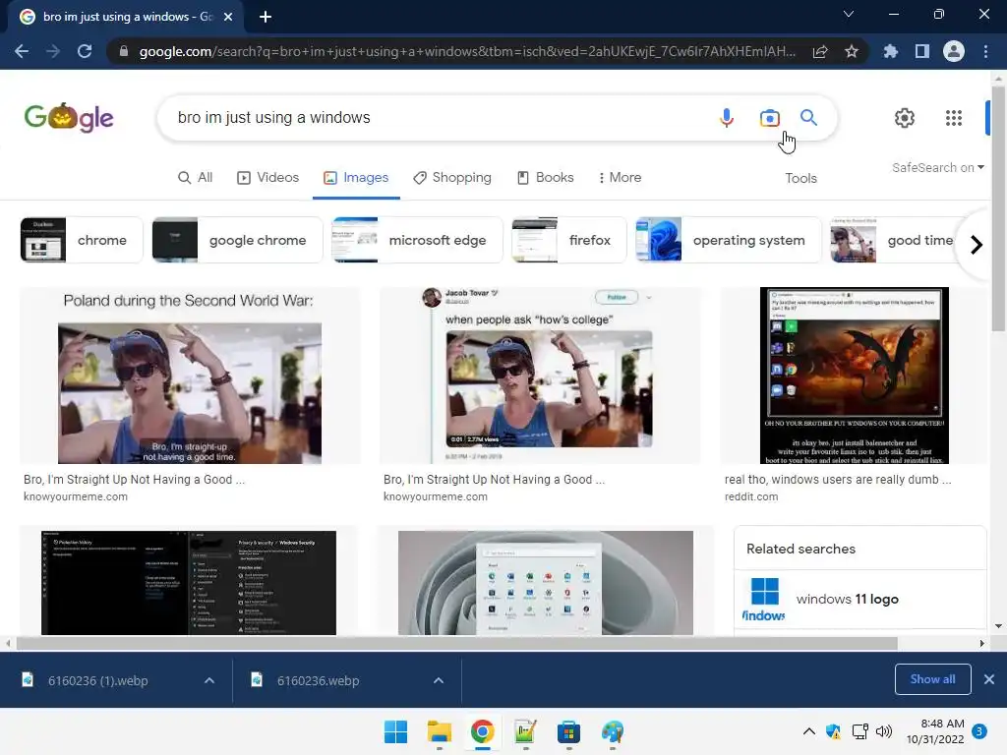The height and width of the screenshot is (755, 1007).
Task: Go back to previous page
Action: (22, 51)
